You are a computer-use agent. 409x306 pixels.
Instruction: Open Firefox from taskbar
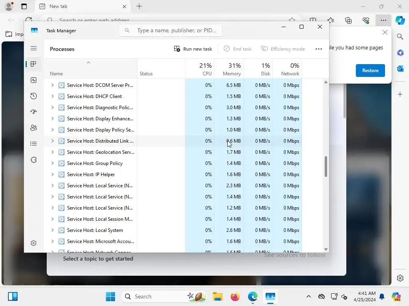coord(235,296)
